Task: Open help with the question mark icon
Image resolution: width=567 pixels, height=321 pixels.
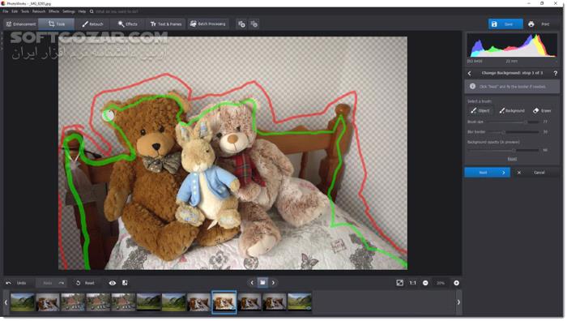Action: [556, 74]
